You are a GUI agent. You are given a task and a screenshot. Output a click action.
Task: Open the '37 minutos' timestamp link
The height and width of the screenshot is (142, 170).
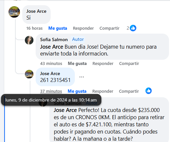pyautogui.click(x=51, y=91)
